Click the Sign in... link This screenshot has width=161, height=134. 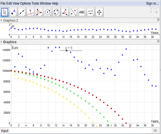click(x=152, y=3)
